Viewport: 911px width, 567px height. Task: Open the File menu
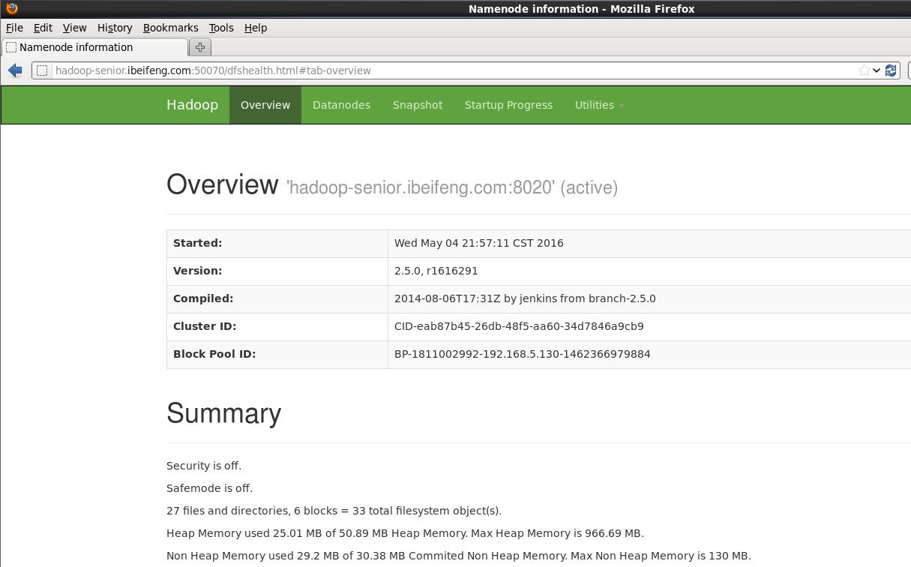[14, 28]
